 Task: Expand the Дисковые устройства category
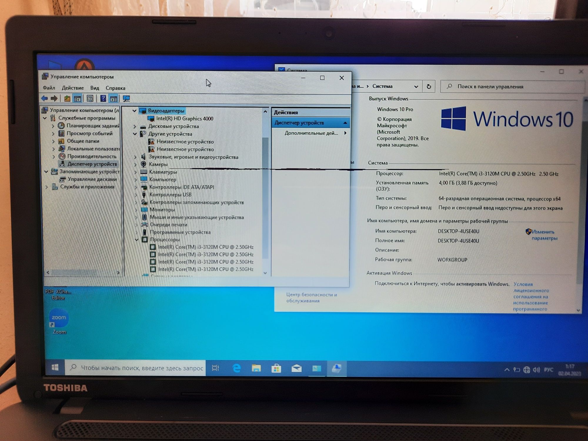click(135, 126)
